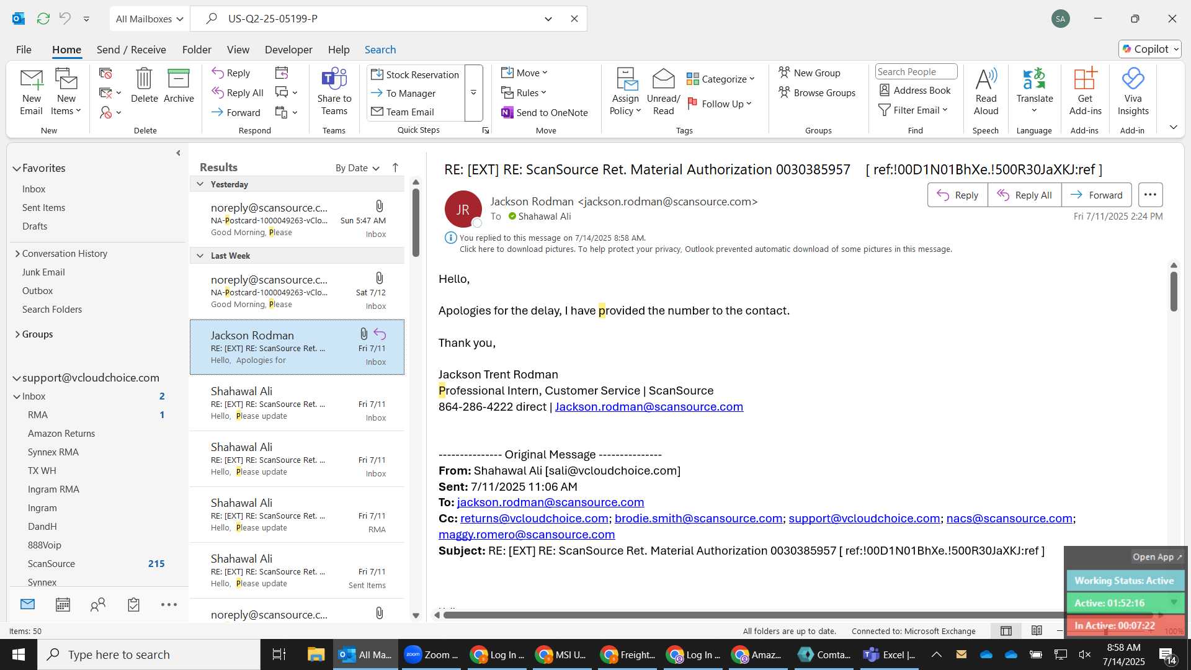1191x670 pixels.
Task: Open the By Date sort dropdown
Action: click(x=357, y=168)
